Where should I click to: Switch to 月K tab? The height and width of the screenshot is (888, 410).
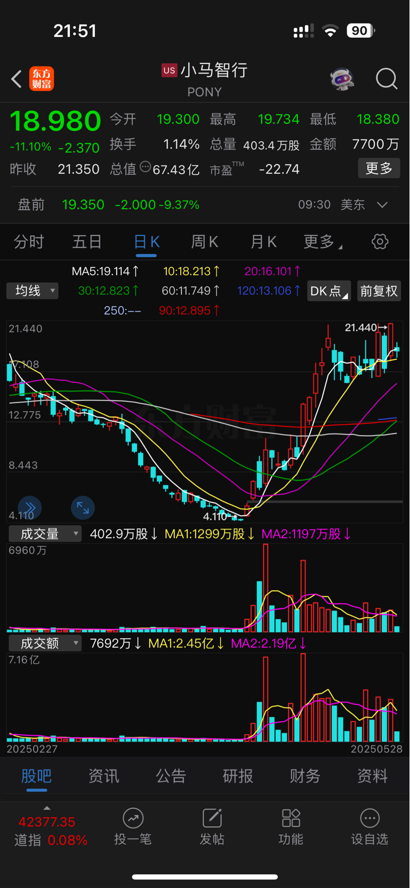click(263, 242)
